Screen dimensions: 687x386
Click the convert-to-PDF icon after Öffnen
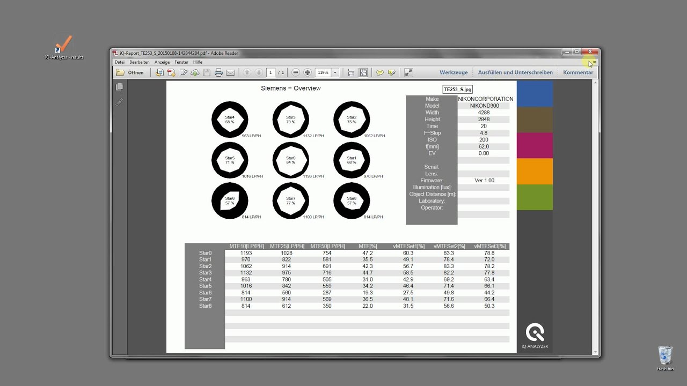(159, 72)
